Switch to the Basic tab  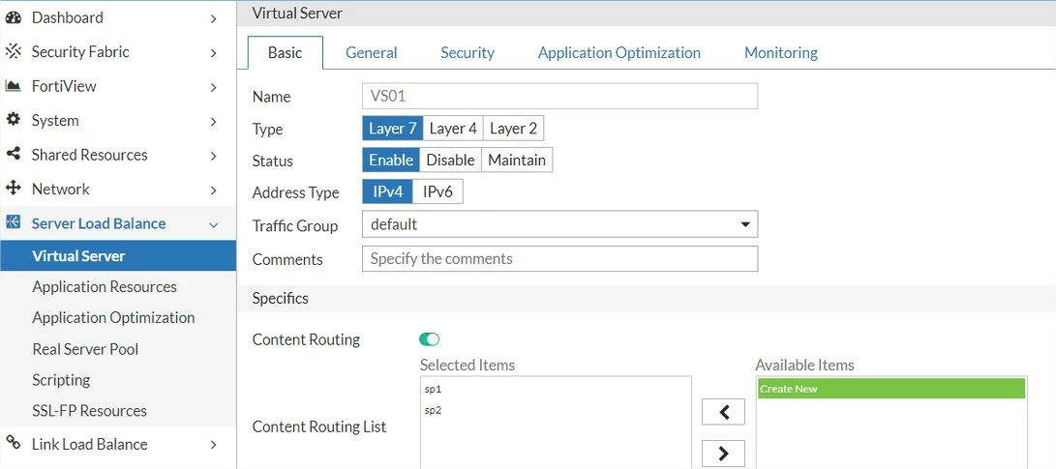pos(286,52)
